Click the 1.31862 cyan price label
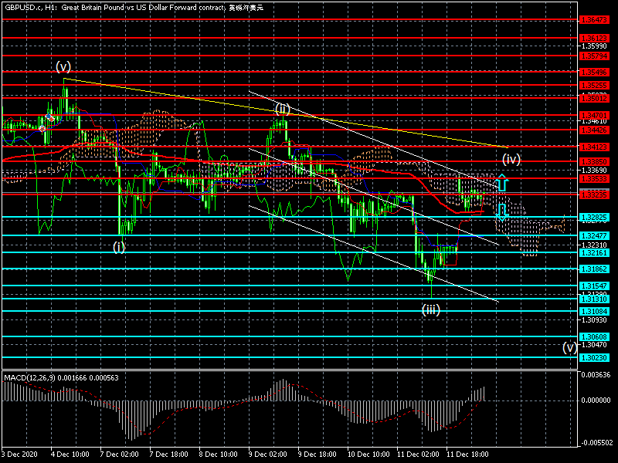Image resolution: width=618 pixels, height=463 pixels. [x=594, y=269]
